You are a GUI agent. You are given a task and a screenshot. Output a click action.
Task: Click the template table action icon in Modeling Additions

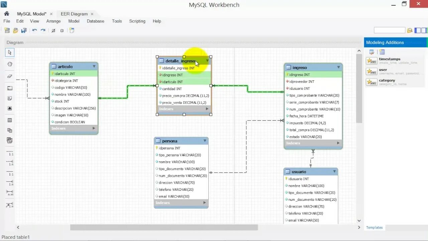pyautogui.click(x=371, y=52)
